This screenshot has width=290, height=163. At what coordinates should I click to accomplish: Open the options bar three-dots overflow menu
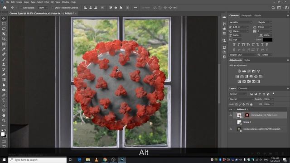click(135, 8)
